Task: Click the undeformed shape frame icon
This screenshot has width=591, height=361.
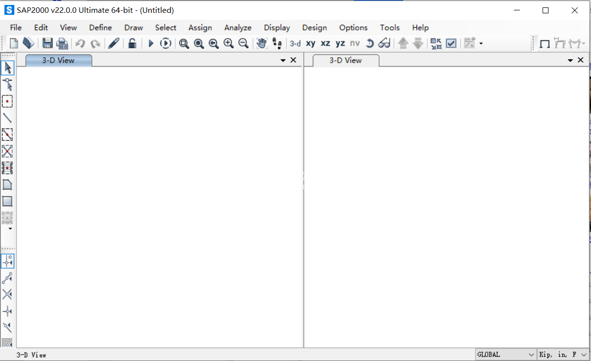Action: (x=545, y=44)
